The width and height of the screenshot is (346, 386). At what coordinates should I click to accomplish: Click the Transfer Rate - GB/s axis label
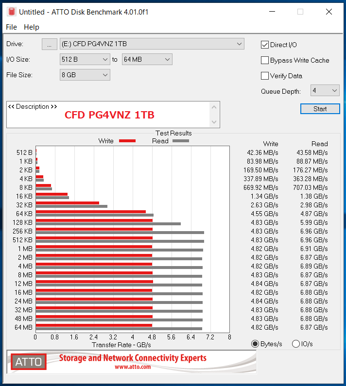pos(121,345)
